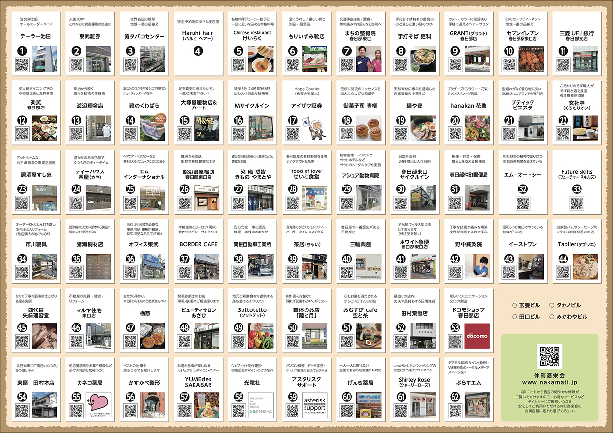
Task: Select the circle marker beside タカノビル
Action: (x=552, y=306)
